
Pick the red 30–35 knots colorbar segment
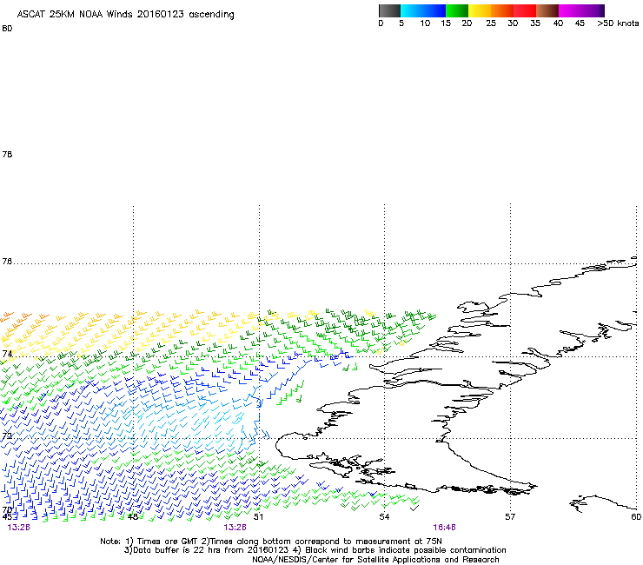(x=525, y=10)
